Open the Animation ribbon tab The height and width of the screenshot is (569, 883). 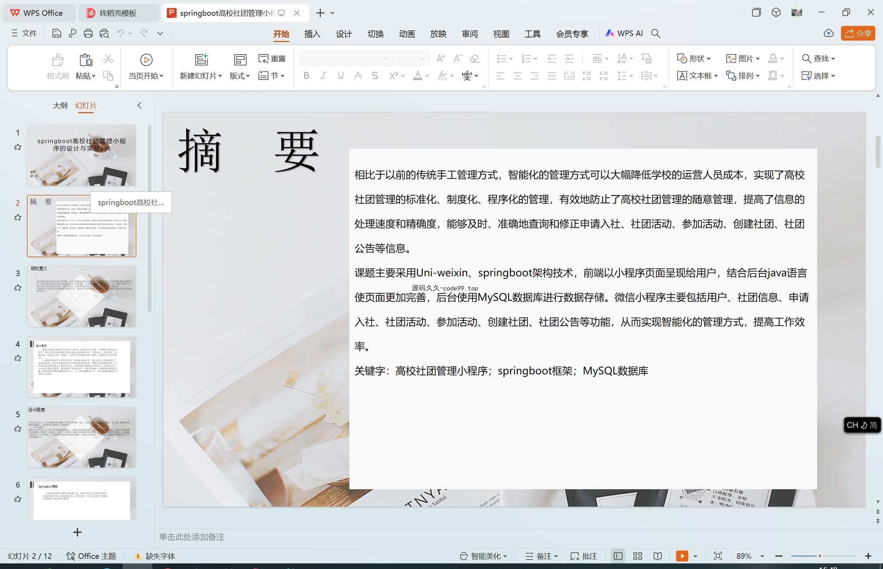pos(407,34)
